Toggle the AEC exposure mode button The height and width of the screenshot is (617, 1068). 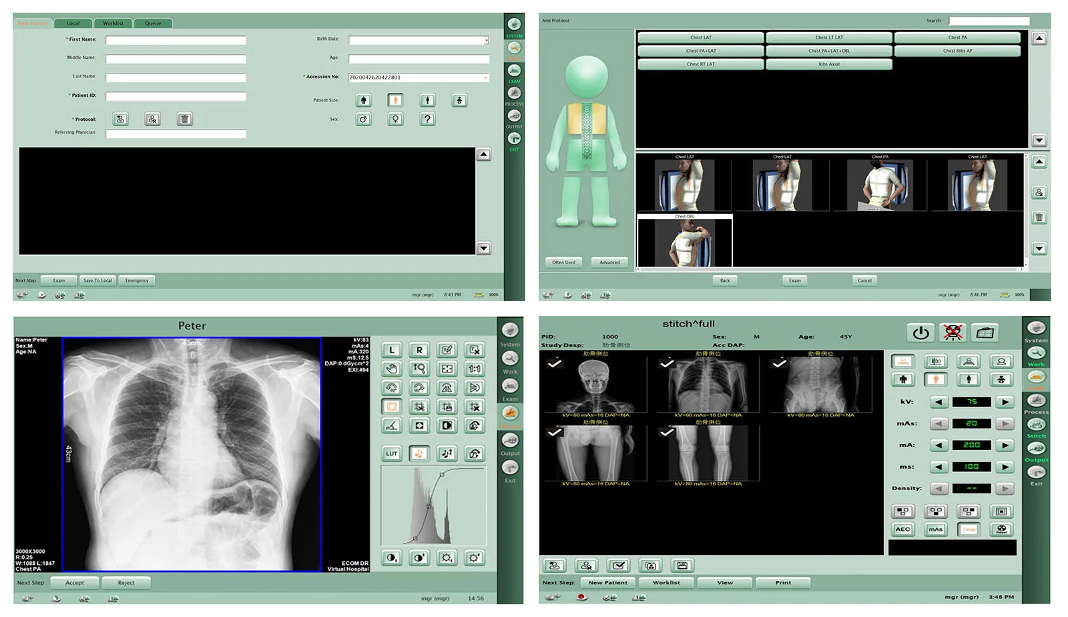[902, 530]
